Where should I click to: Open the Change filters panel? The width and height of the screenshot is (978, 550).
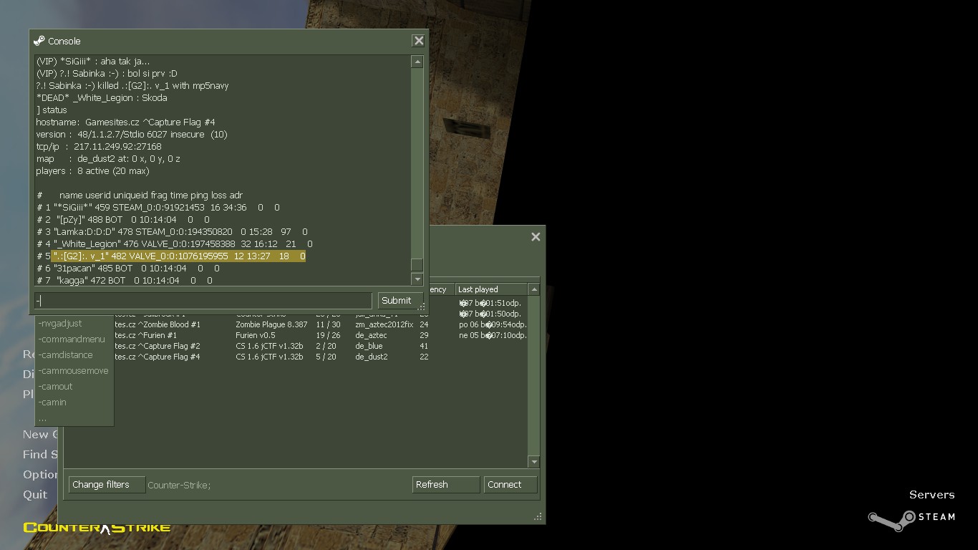coord(107,485)
